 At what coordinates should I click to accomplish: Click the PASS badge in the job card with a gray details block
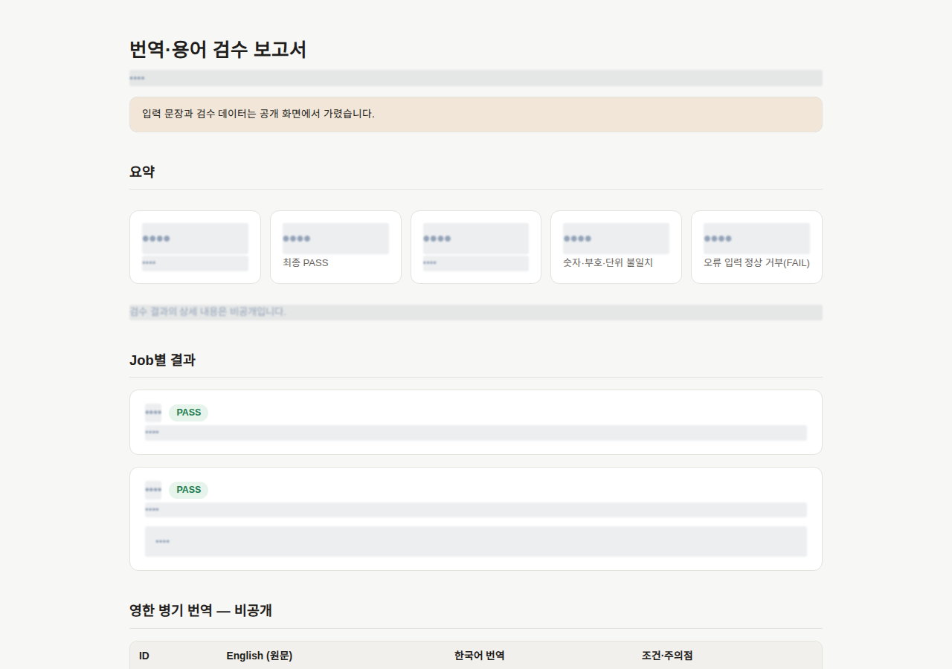188,490
